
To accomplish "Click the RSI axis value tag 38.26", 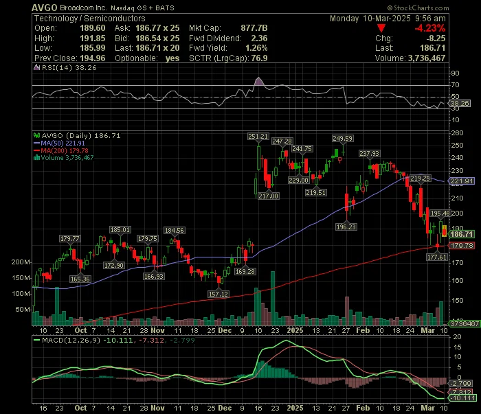I will [x=460, y=104].
